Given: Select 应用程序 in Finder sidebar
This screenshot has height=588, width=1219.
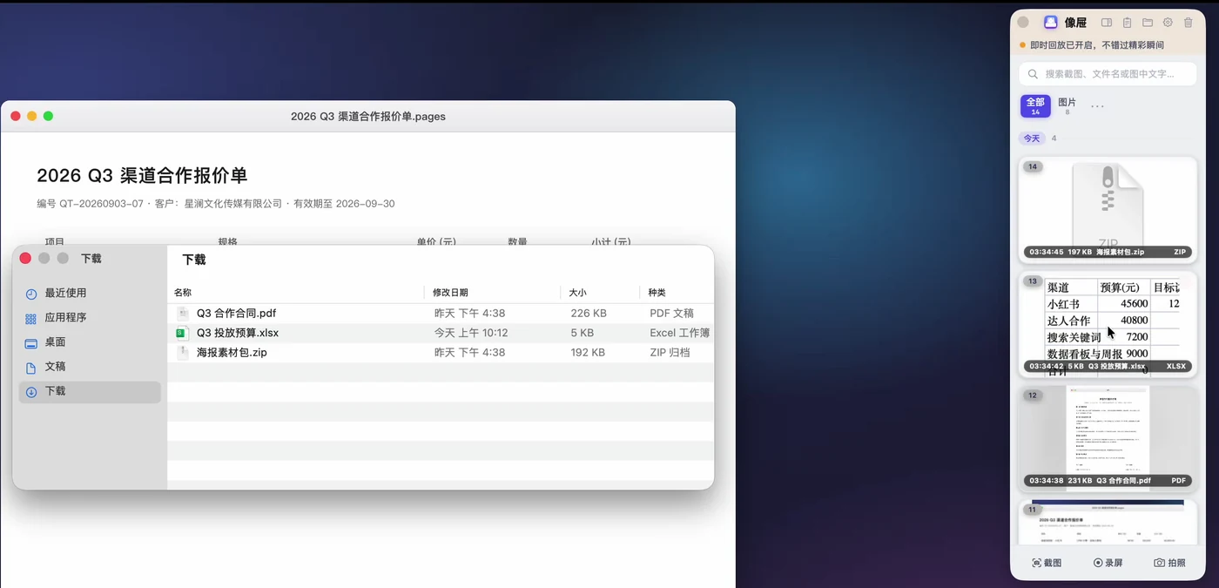Looking at the screenshot, I should [x=90, y=318].
